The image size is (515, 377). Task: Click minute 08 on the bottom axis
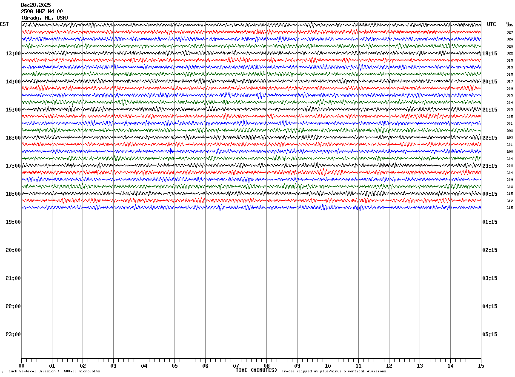tap(267, 366)
